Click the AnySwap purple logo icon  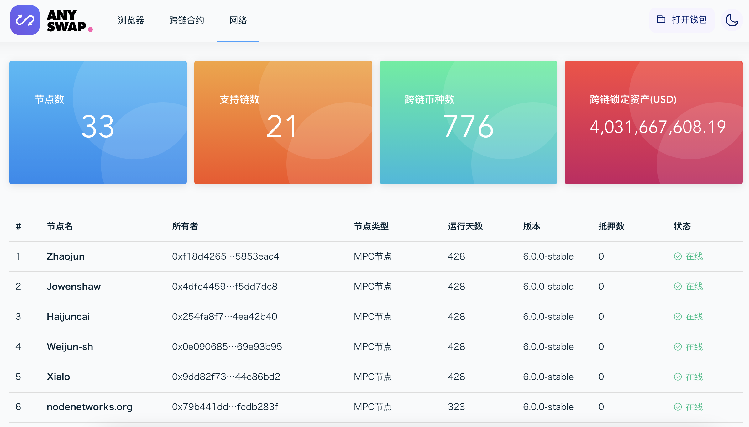(x=25, y=20)
